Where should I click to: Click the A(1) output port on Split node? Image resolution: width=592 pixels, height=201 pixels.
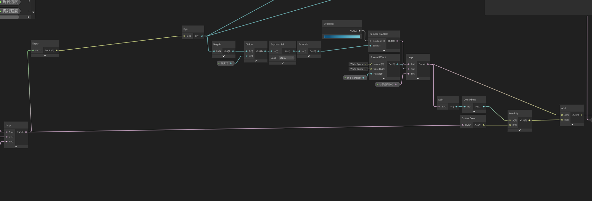tap(456, 107)
